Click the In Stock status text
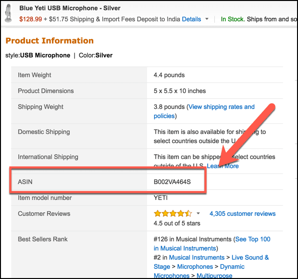298x279 pixels. pos(232,19)
